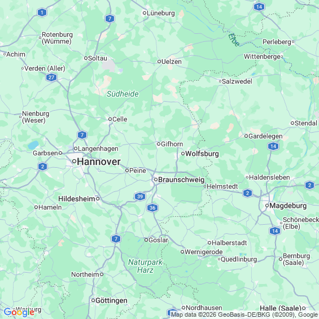Select the A36 highway shield
This screenshot has height=319, width=319.
pyautogui.click(x=152, y=208)
